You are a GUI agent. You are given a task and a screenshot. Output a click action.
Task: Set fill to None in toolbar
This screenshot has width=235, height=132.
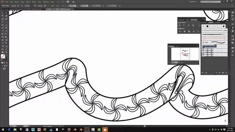coord(7,63)
